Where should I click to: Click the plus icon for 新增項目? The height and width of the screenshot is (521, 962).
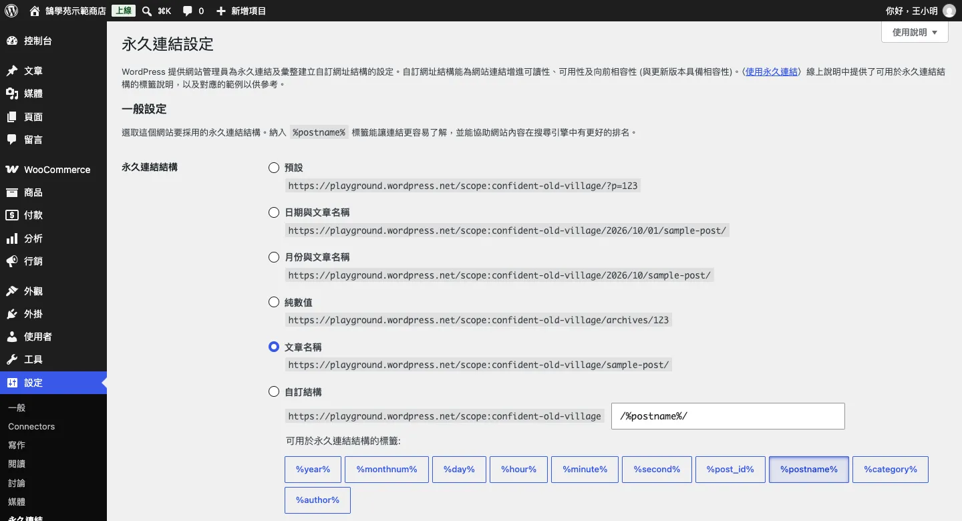click(x=221, y=11)
